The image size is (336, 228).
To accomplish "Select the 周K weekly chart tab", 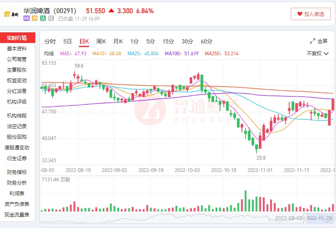I will (x=101, y=41).
